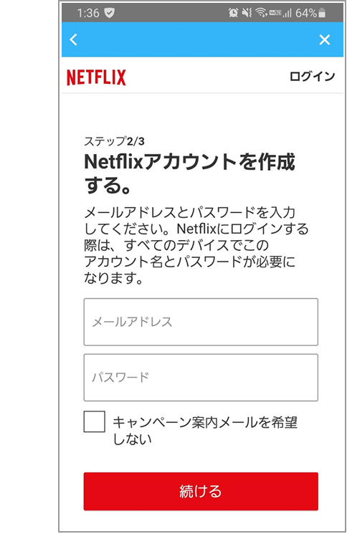Tap the VoLTE indicator icon

pyautogui.click(x=275, y=13)
